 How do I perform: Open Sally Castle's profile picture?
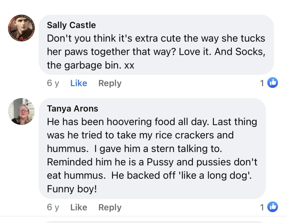tap(21, 28)
